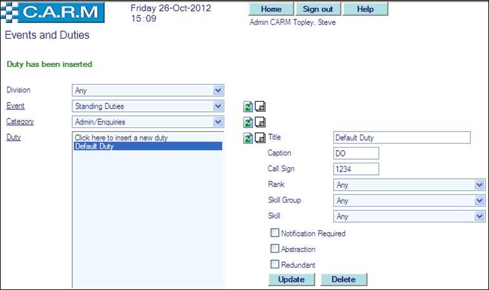Screen dimensions: 489x290
Task: Click into the Call Sign field
Action: 356,169
